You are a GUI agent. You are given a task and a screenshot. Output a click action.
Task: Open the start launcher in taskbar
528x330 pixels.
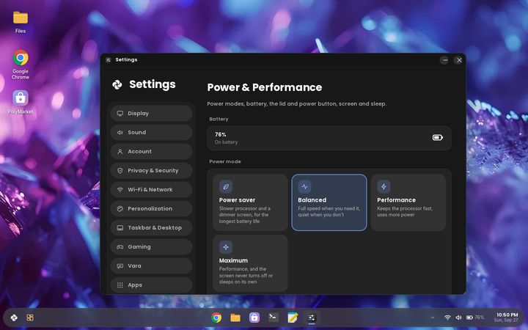(14, 318)
